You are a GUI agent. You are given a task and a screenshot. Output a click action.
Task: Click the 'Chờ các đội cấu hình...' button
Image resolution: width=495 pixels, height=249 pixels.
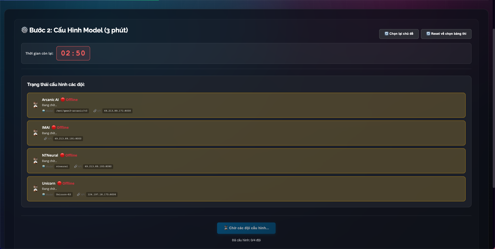(x=246, y=228)
